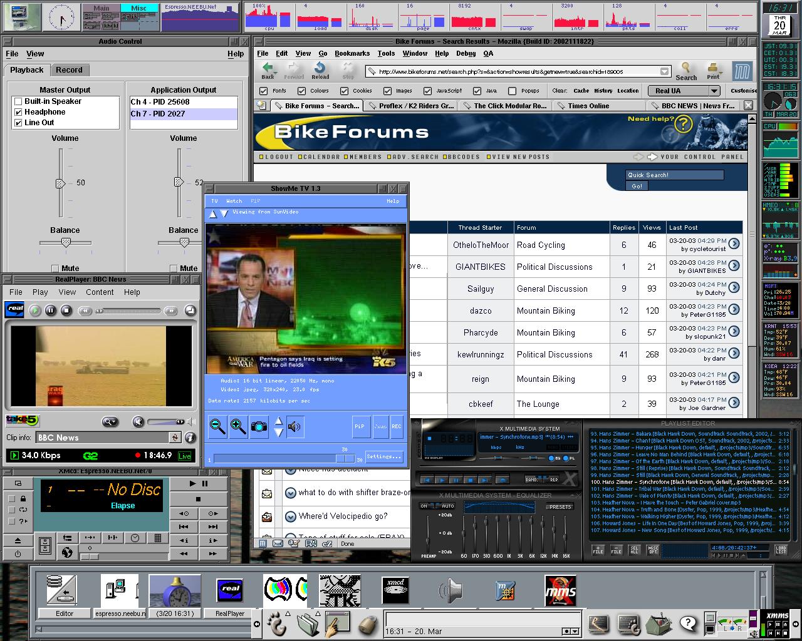This screenshot has width=802, height=641.
Task: Click the speaker icon in ShowMe TV
Action: (294, 427)
